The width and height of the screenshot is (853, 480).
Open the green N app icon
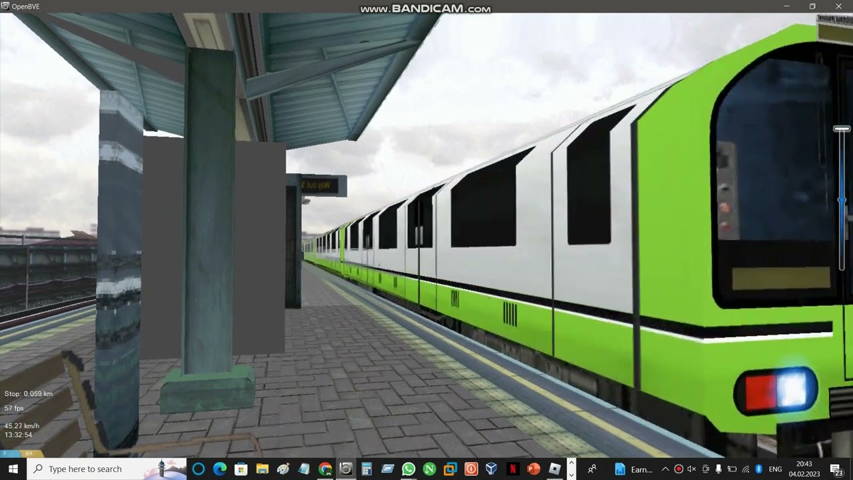tap(429, 469)
